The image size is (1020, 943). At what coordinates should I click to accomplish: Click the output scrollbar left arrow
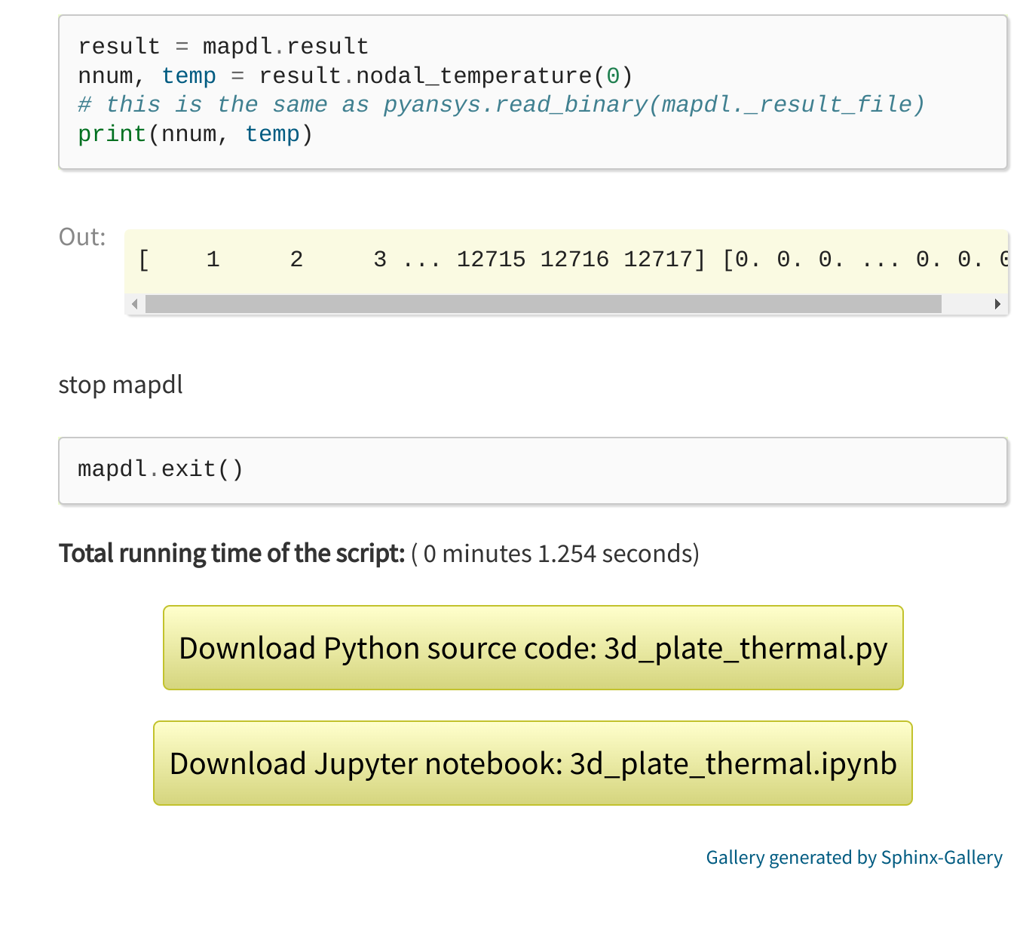[135, 304]
